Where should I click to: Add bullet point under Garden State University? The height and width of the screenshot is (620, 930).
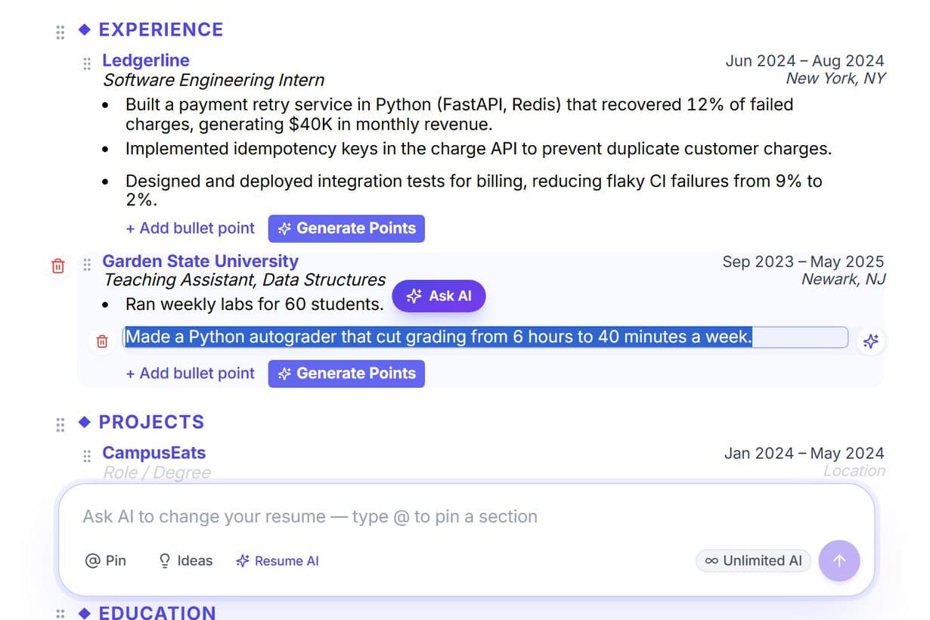point(191,373)
